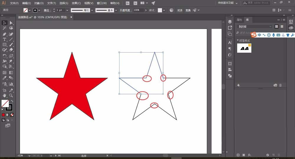
Task: Choose the Type tool
Action: pos(4,40)
